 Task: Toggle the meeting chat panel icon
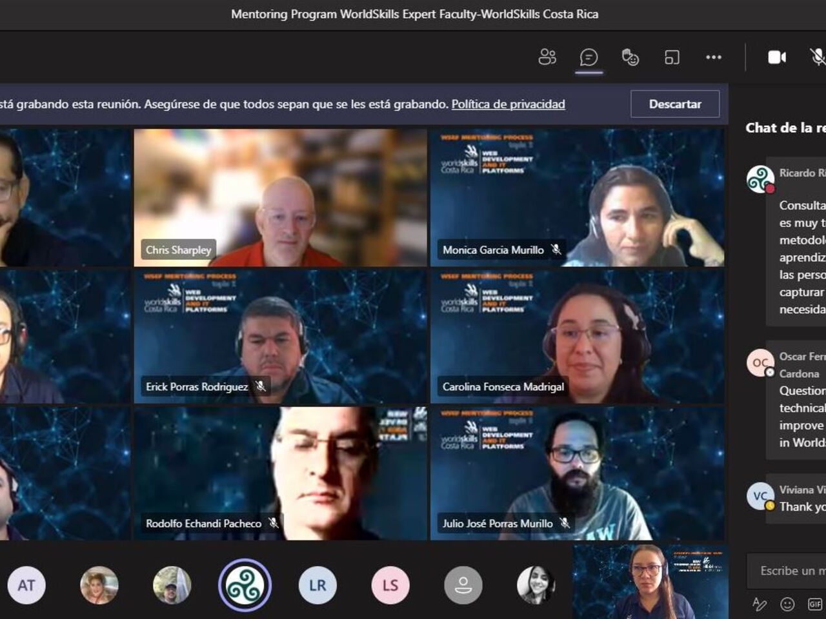point(589,57)
